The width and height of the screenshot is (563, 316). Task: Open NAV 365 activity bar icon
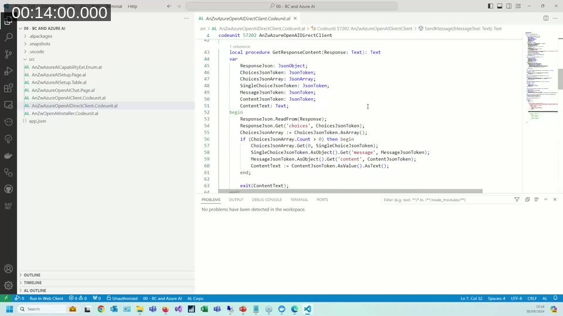pyautogui.click(x=8, y=206)
